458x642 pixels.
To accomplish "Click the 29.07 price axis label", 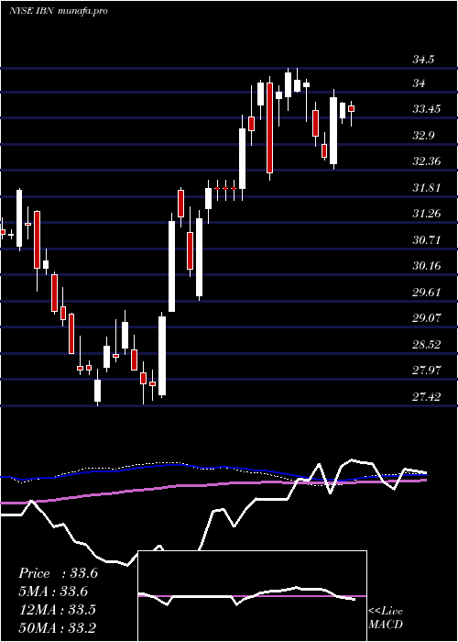I will 427,318.
